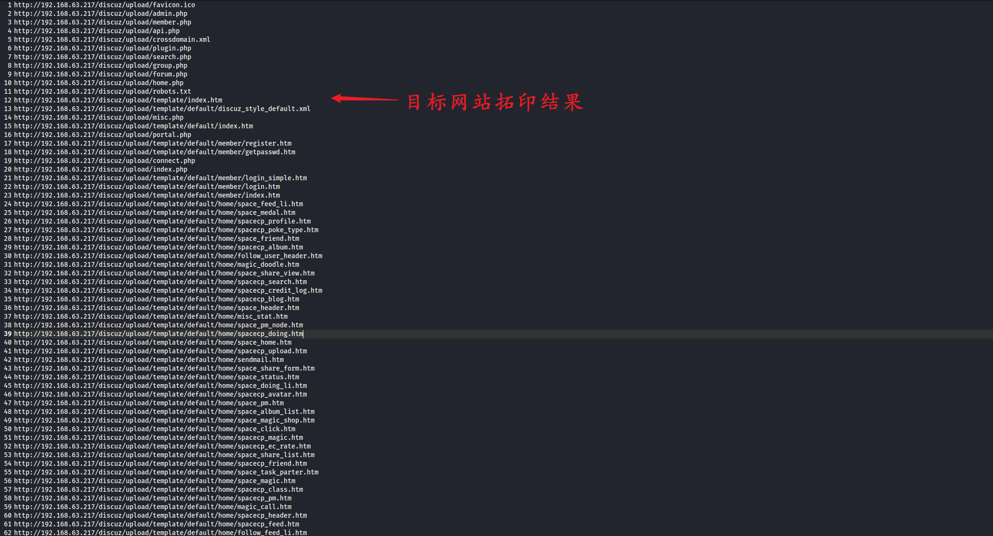
Task: Click the spacecp_friend.htm URL
Action: (x=160, y=463)
